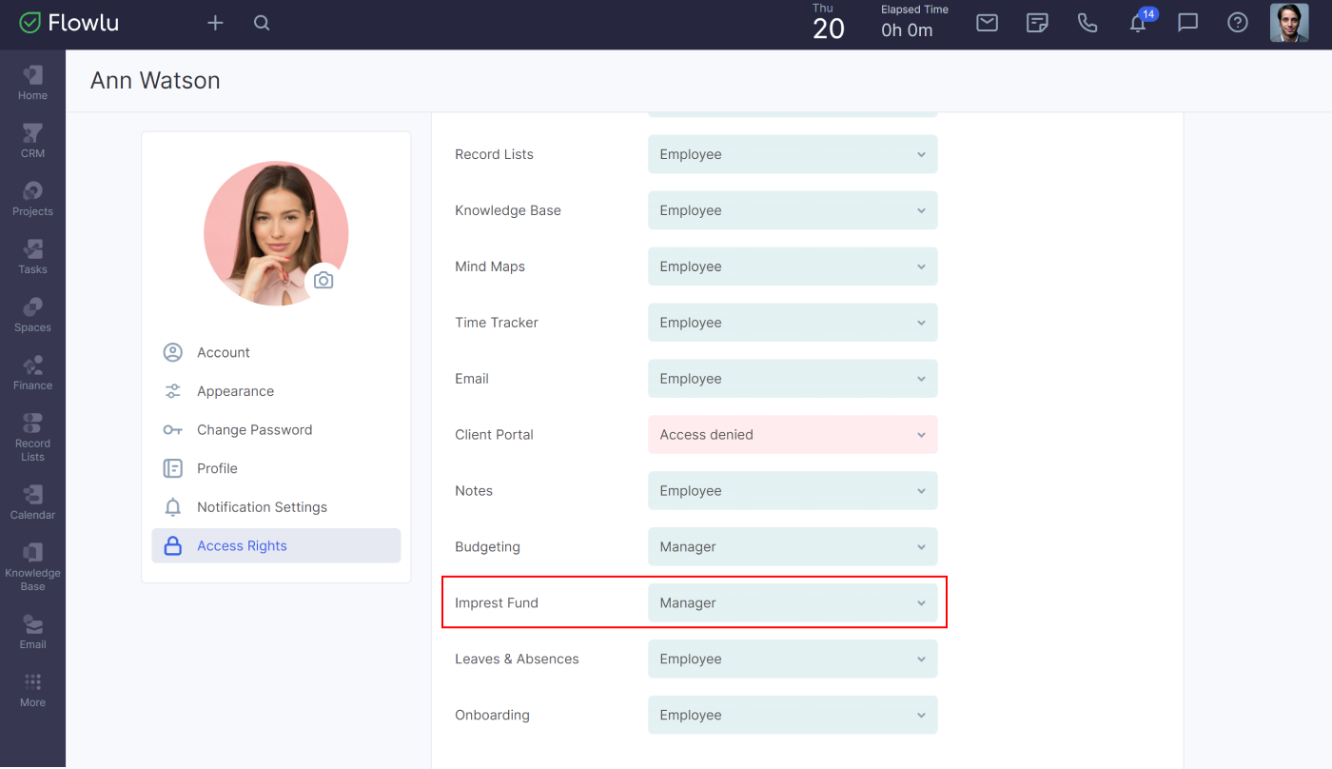Open search with magnifier icon
1332x769 pixels.
tap(262, 23)
